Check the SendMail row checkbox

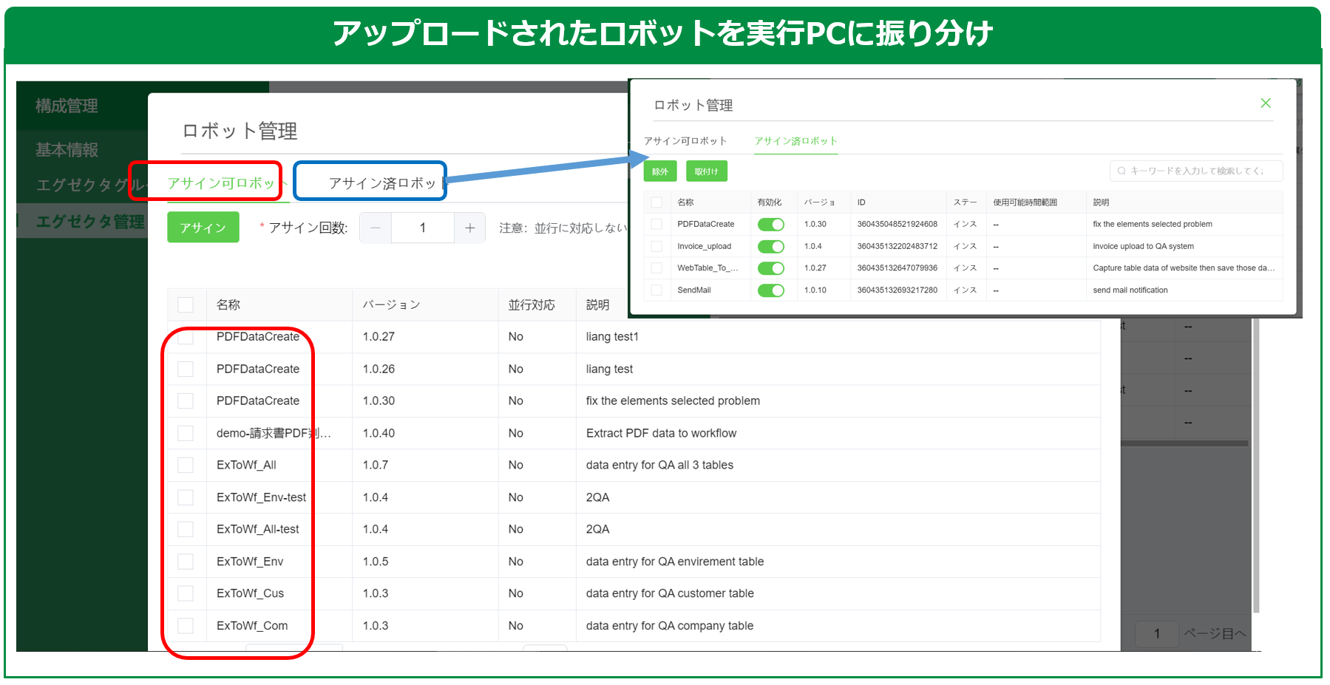coord(656,290)
